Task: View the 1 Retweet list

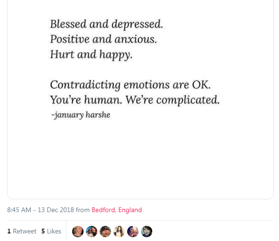Action: point(22,231)
